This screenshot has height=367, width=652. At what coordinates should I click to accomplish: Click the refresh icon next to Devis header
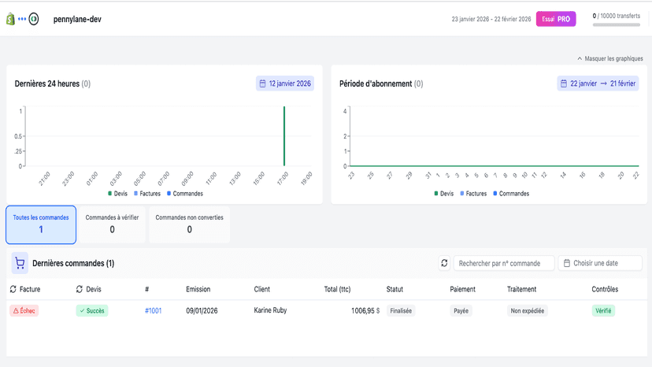[x=79, y=289]
